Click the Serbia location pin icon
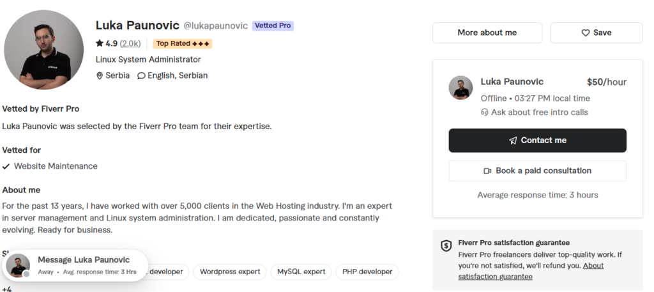Viewport: 654px width, 292px height. 99,76
